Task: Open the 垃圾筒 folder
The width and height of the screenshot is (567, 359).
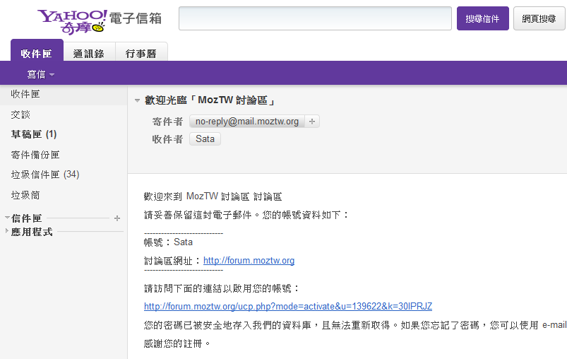Action: 25,194
